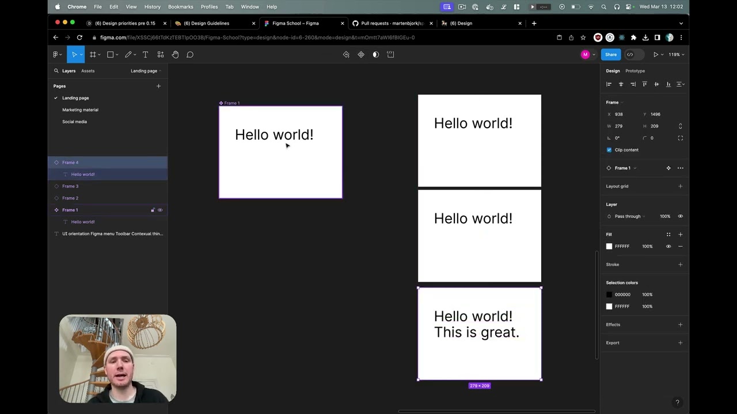
Task: Click the 000000 selection color swatch
Action: click(609, 294)
